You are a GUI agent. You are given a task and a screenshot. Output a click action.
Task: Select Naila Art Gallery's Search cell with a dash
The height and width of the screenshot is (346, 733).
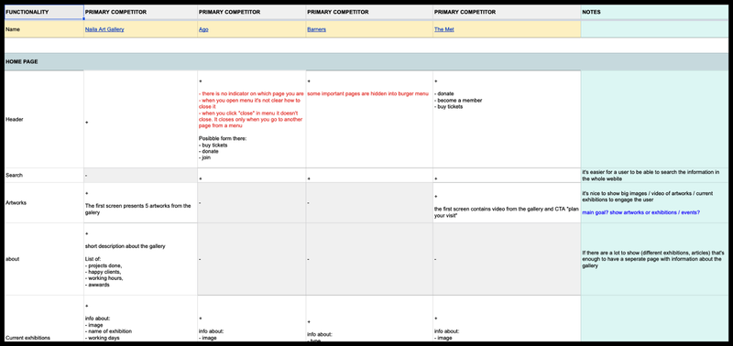[141, 175]
